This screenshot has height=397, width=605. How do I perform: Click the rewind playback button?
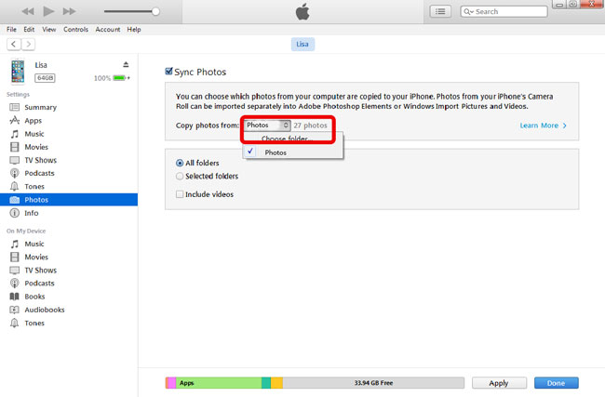28,11
